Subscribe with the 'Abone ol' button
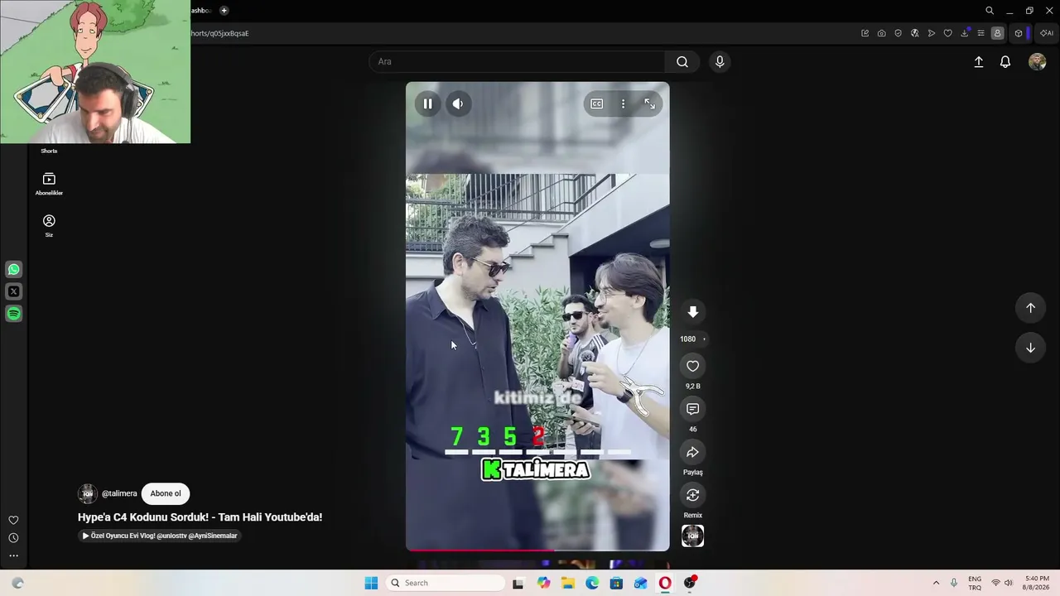This screenshot has height=596, width=1060. (x=166, y=493)
